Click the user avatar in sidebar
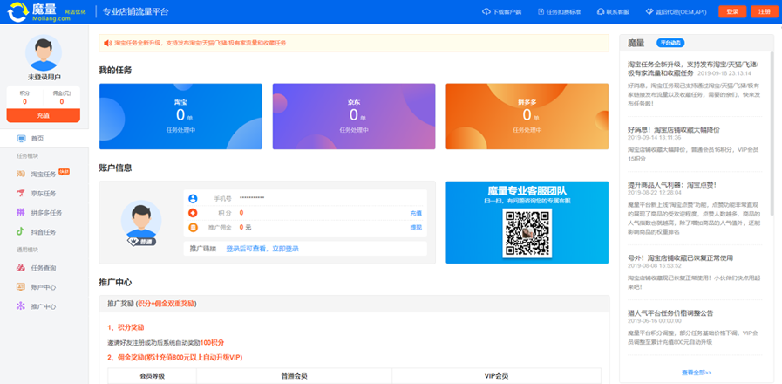782x384 pixels. pyautogui.click(x=44, y=52)
